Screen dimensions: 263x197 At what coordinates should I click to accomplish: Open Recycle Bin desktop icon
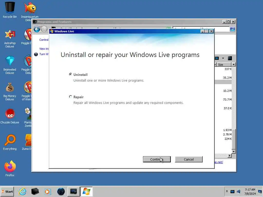click(x=10, y=10)
